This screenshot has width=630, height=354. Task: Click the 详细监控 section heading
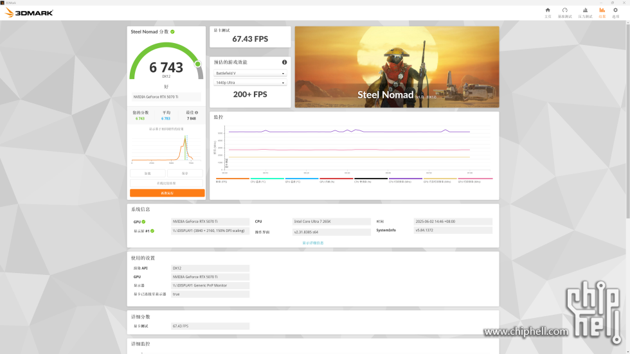[140, 344]
